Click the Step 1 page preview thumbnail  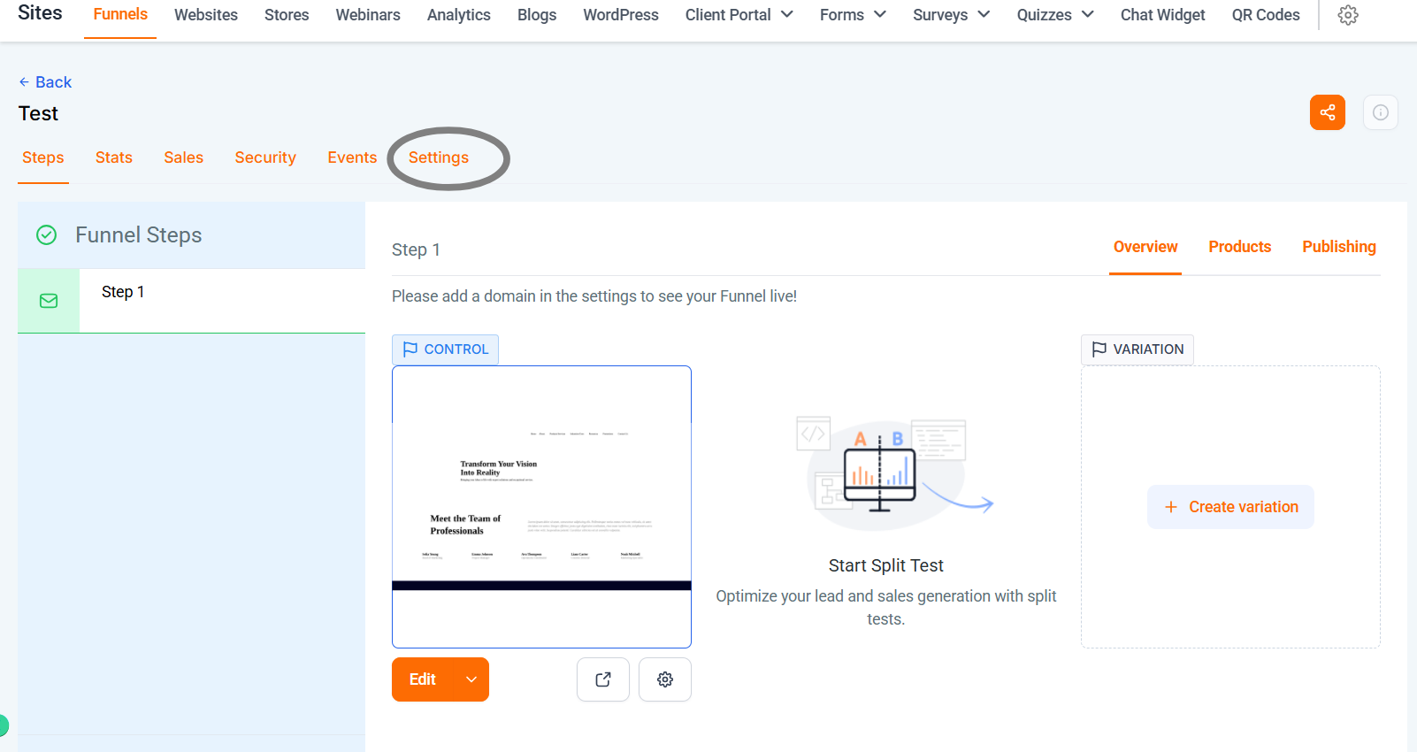541,506
